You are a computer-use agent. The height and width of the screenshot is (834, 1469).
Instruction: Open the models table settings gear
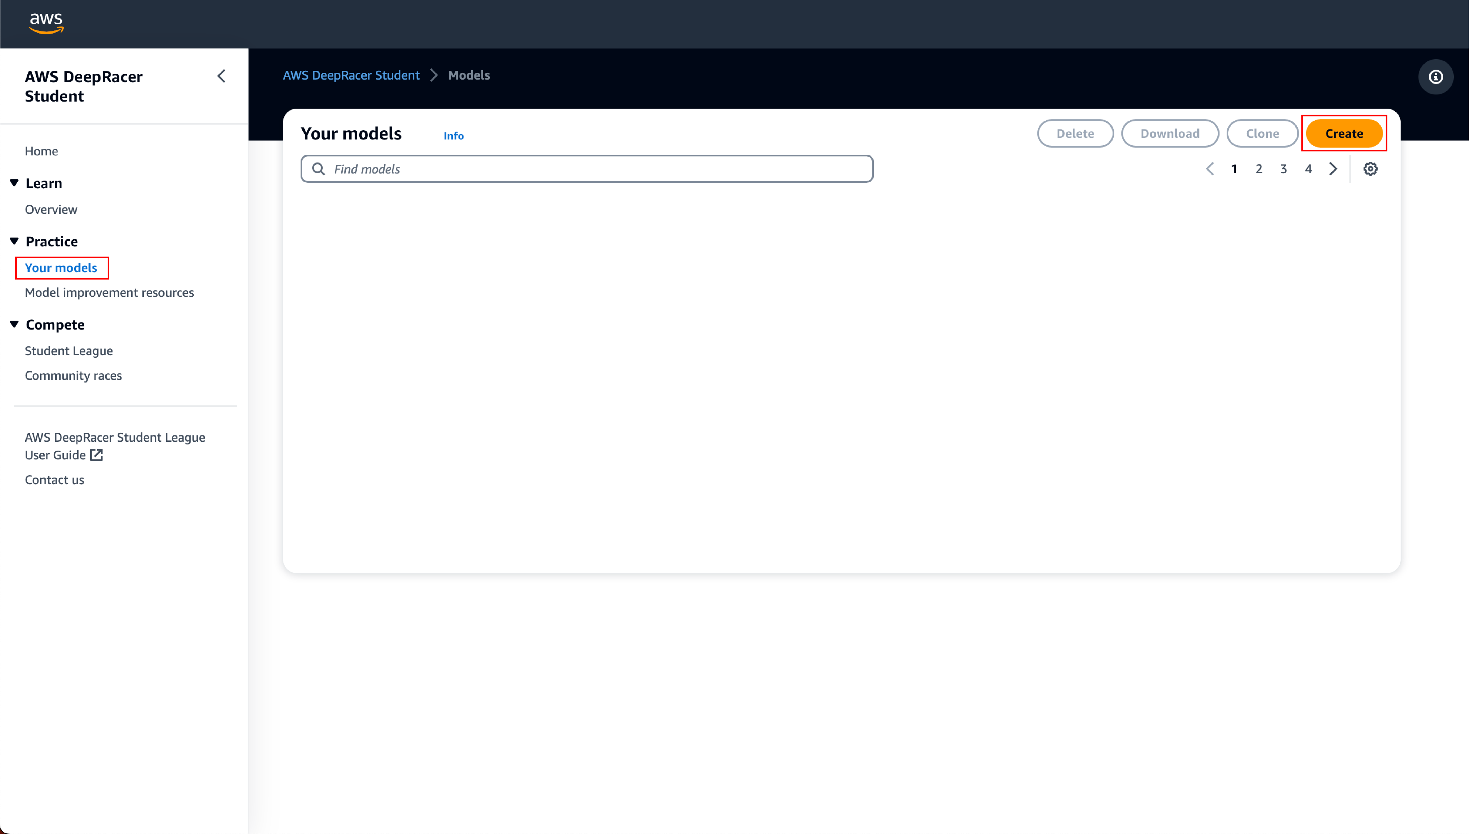1371,169
